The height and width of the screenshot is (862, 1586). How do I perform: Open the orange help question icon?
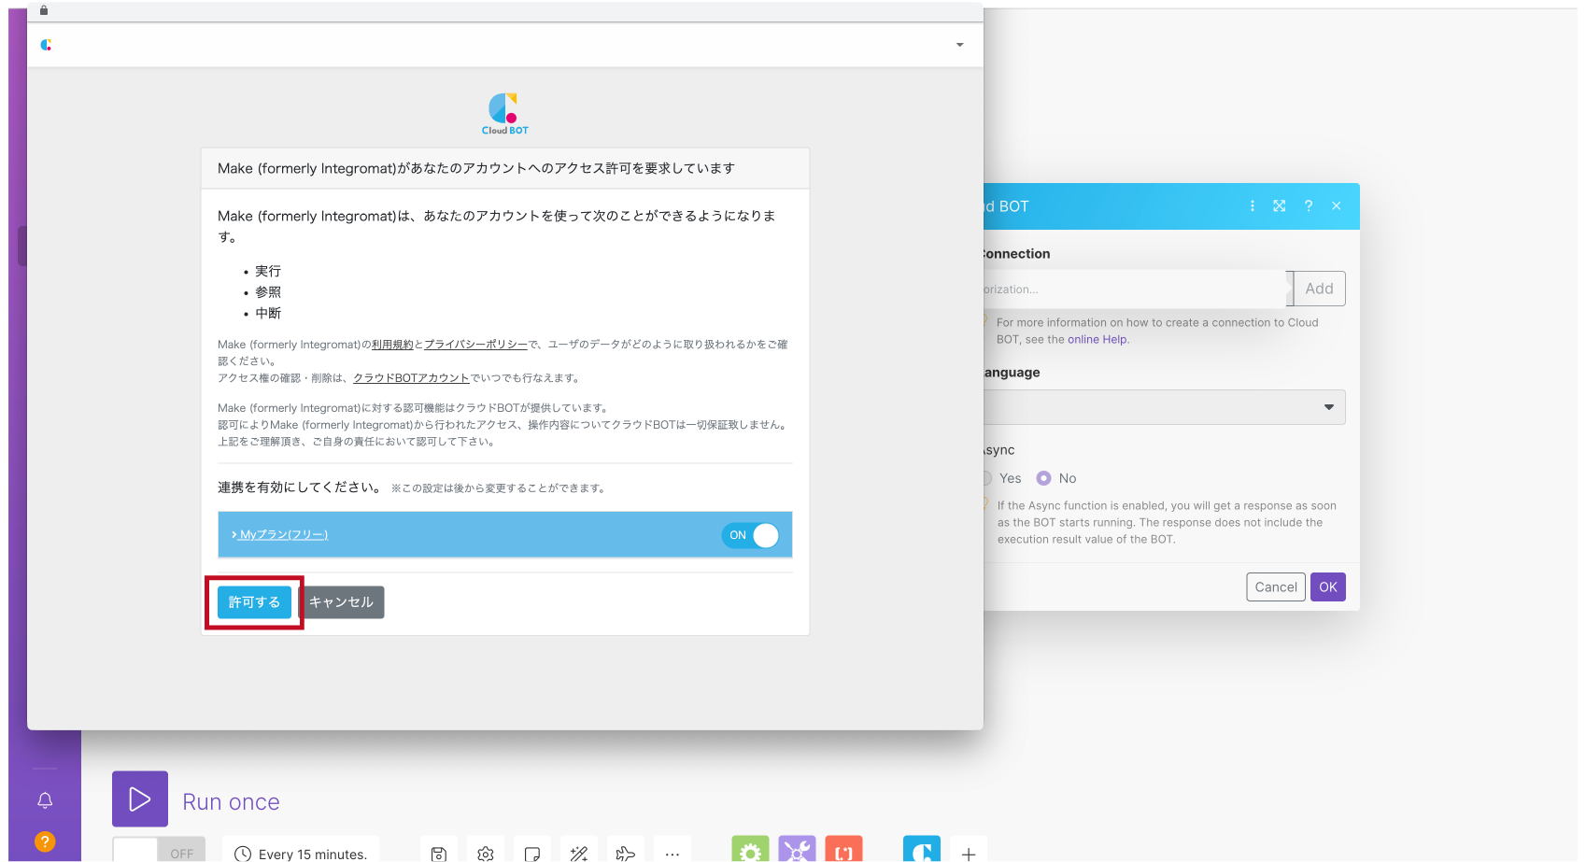click(x=45, y=841)
